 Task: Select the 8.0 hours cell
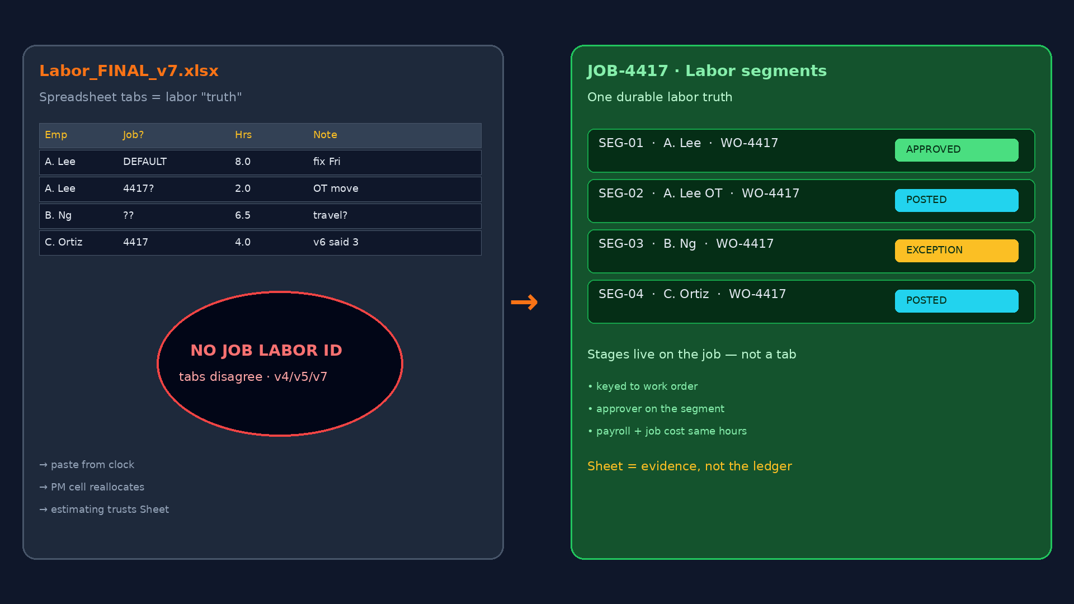click(243, 162)
